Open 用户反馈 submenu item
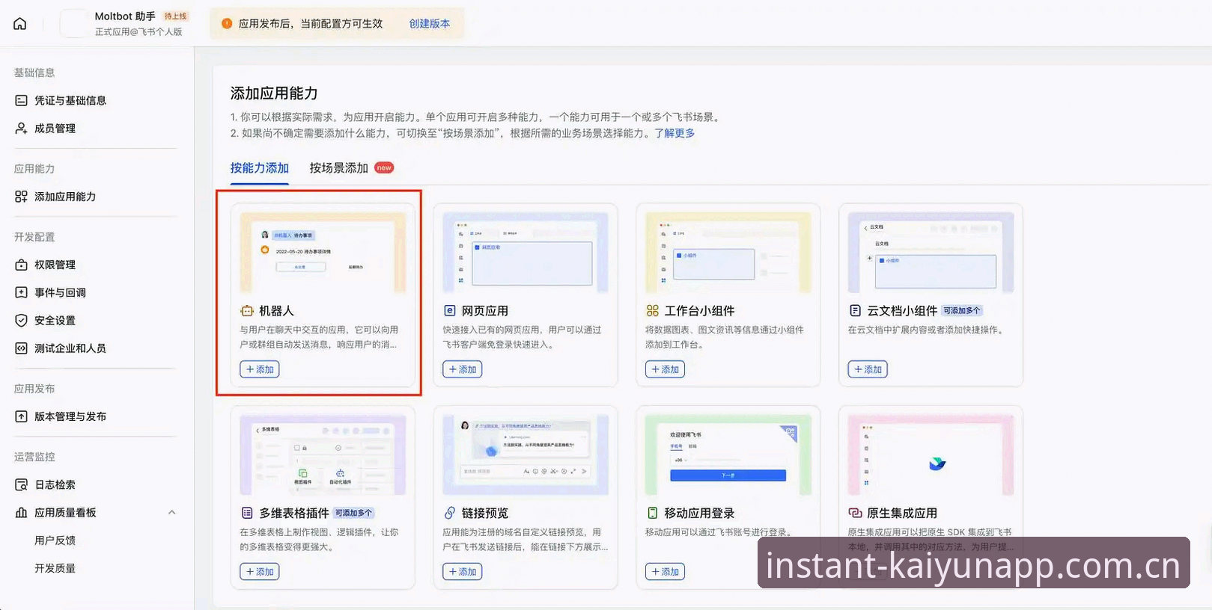 pyautogui.click(x=55, y=540)
